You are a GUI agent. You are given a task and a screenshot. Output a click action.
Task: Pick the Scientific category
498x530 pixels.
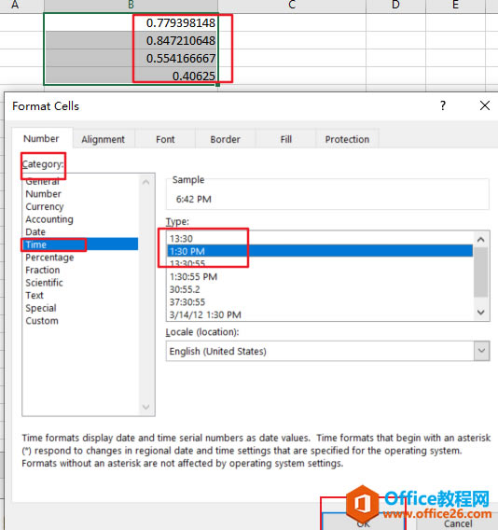click(x=81, y=283)
